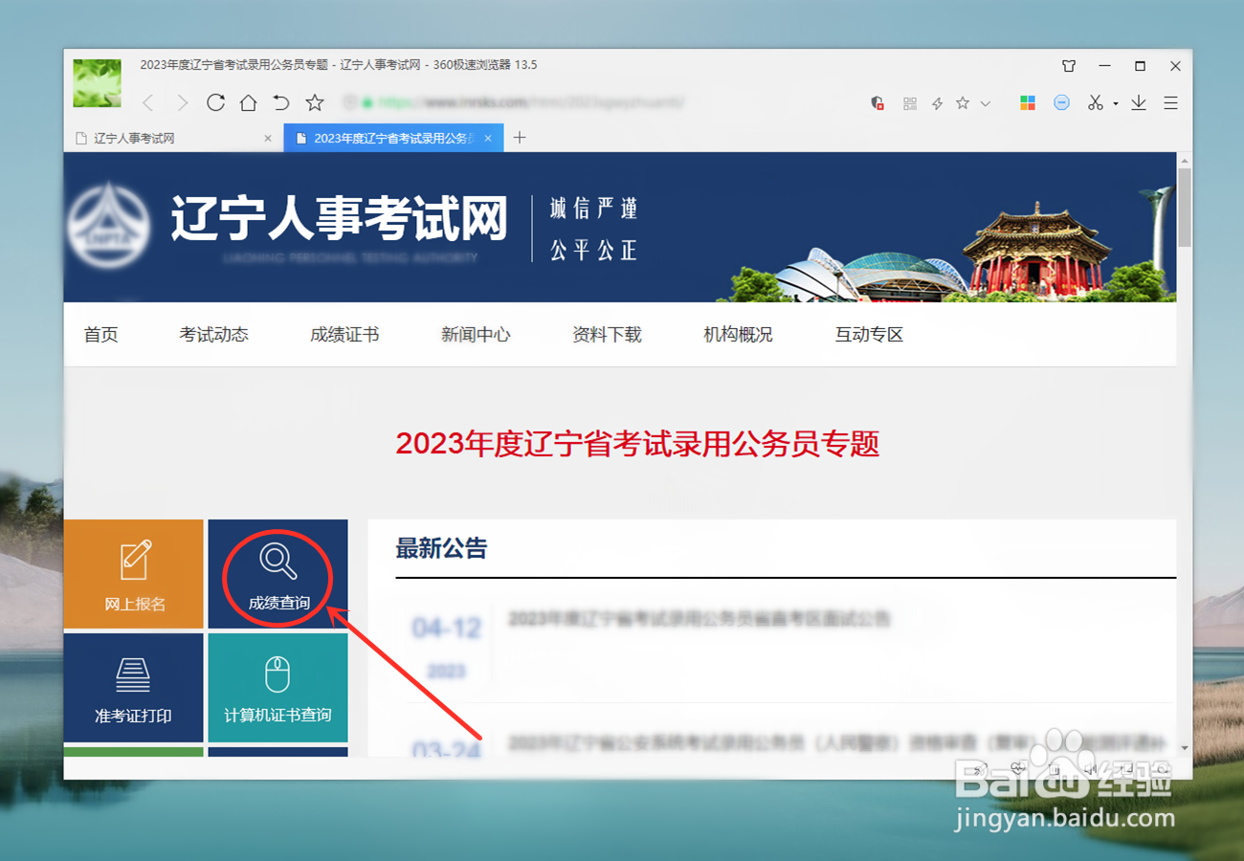Click the 计算机证书查询 mouse tile
The image size is (1244, 861).
(x=278, y=688)
